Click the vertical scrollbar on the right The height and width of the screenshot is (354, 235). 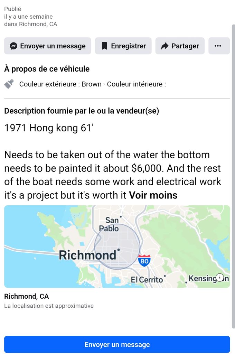pyautogui.click(x=233, y=176)
